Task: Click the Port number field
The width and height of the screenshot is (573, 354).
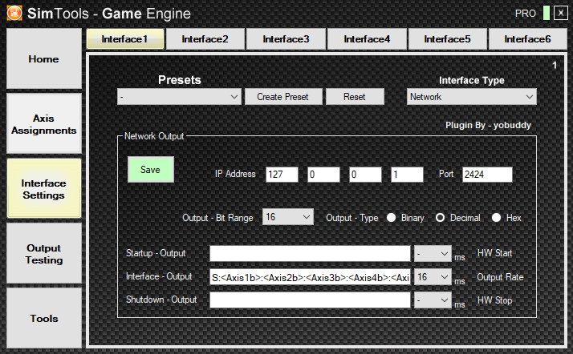Action: tap(487, 175)
